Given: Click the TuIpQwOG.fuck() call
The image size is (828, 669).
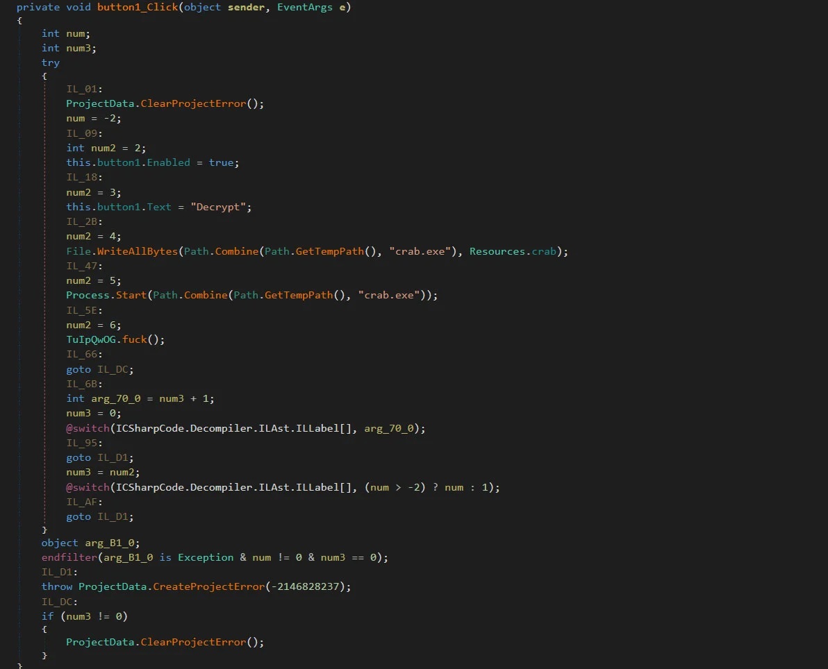Looking at the screenshot, I should pyautogui.click(x=115, y=339).
